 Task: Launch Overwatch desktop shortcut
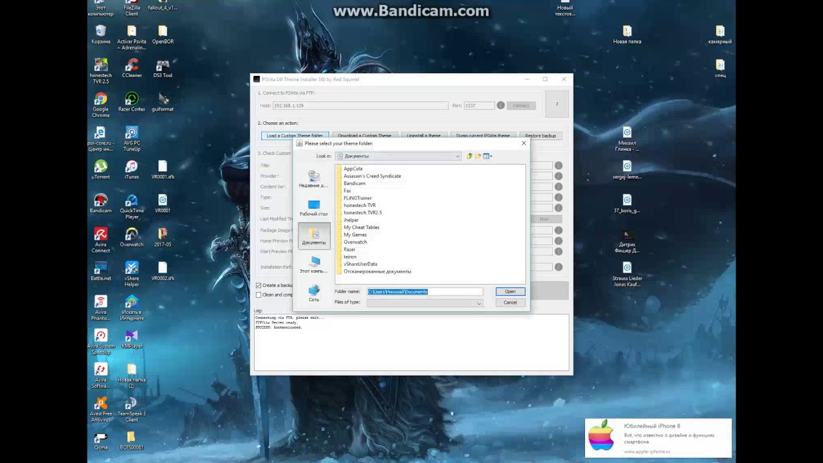(132, 237)
